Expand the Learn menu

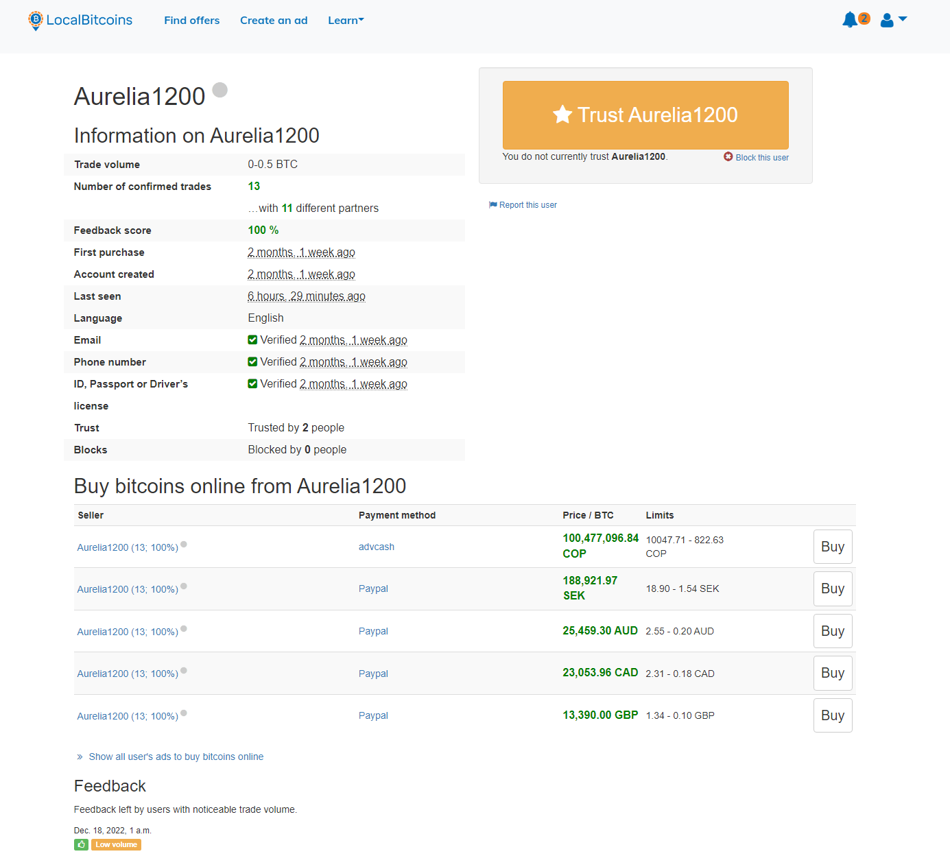[346, 21]
